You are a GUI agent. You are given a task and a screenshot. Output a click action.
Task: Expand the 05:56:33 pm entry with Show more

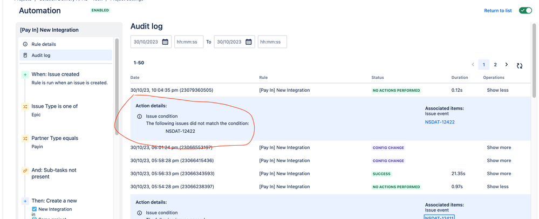point(499,174)
